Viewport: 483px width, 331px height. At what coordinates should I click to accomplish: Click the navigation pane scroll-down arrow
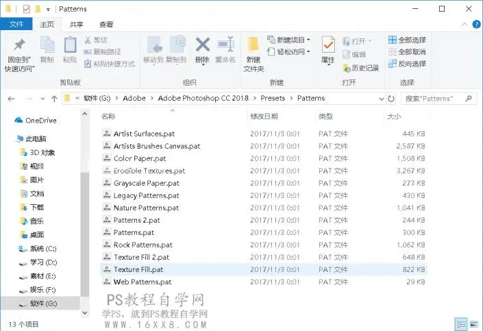85,312
